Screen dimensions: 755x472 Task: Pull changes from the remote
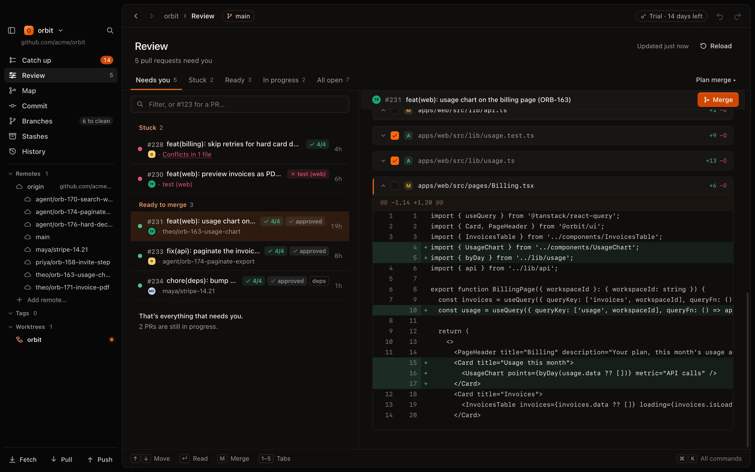[61, 459]
